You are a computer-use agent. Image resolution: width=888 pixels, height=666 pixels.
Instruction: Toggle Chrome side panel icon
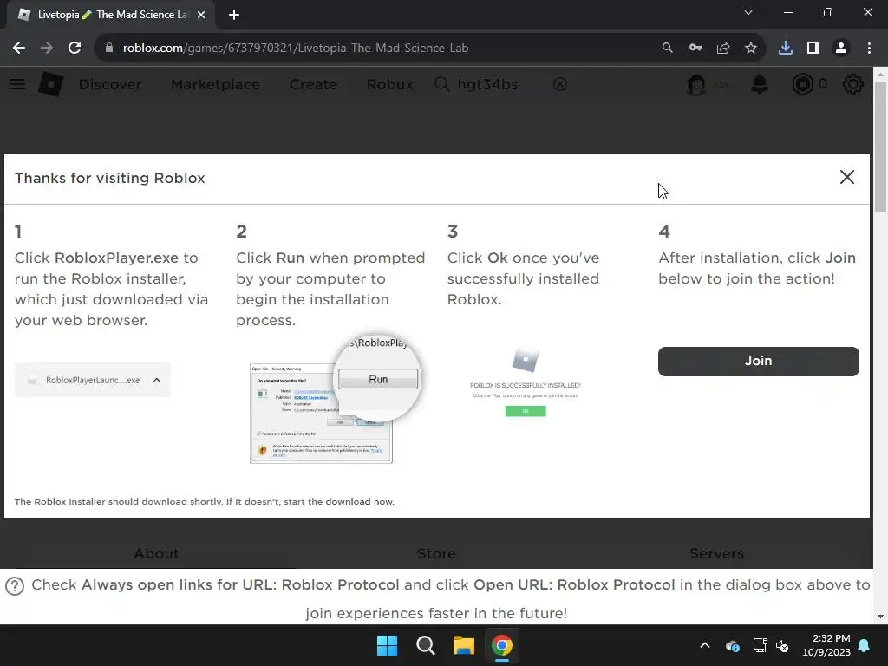tap(813, 49)
